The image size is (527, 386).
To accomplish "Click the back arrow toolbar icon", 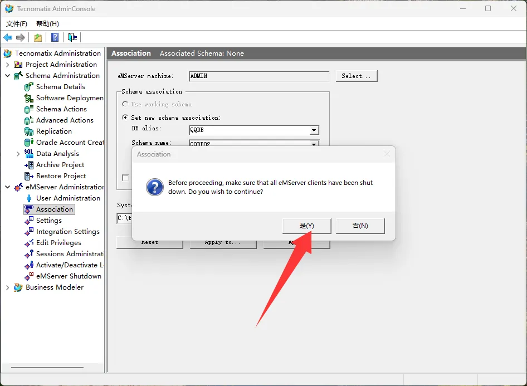I will (8, 37).
